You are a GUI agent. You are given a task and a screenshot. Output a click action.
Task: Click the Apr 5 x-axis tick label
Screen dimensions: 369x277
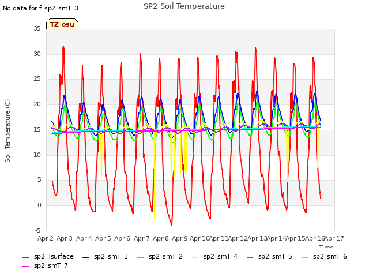pyautogui.click(x=103, y=238)
